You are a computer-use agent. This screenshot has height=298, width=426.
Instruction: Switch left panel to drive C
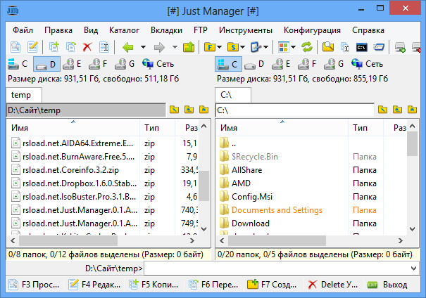[x=18, y=64]
